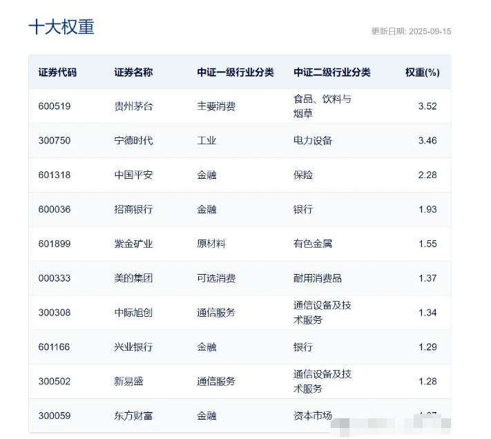Image resolution: width=491 pixels, height=439 pixels.
Task: Select stock code 601166
Action: click(54, 347)
